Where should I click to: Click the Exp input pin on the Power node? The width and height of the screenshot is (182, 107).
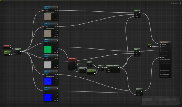click(x=99, y=70)
